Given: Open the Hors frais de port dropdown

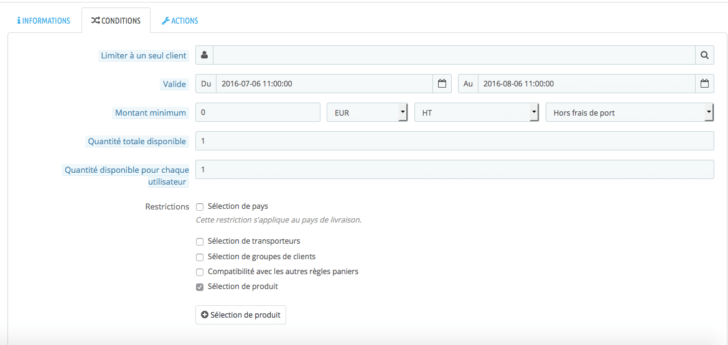Looking at the screenshot, I should pos(629,113).
